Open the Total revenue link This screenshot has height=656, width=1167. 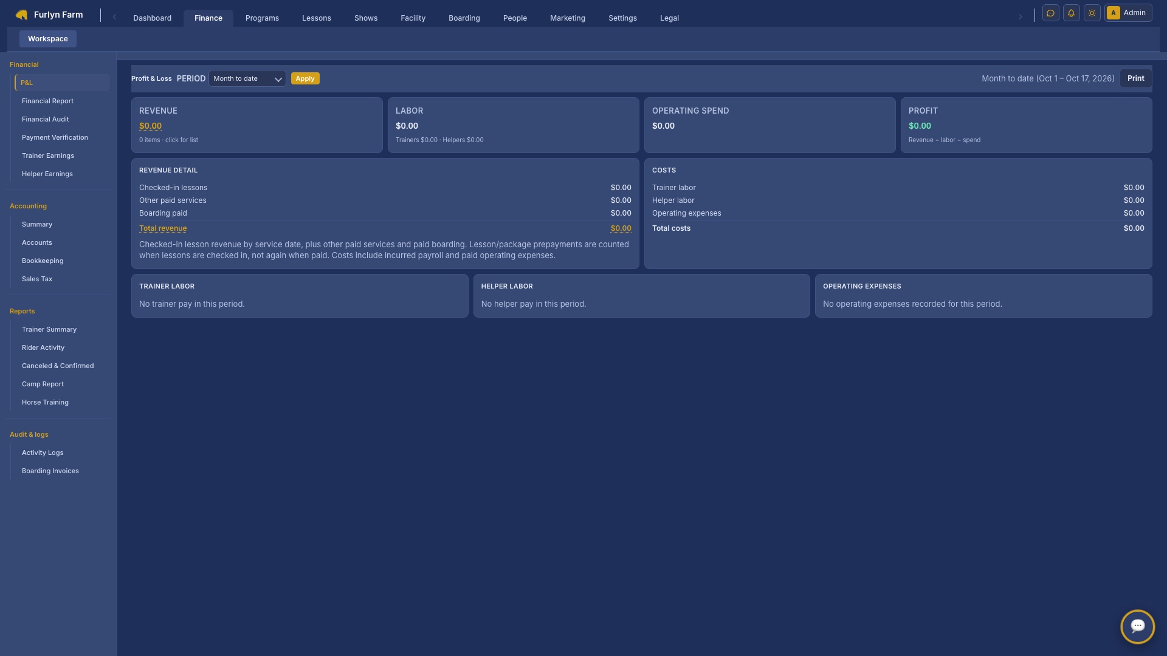tap(163, 228)
